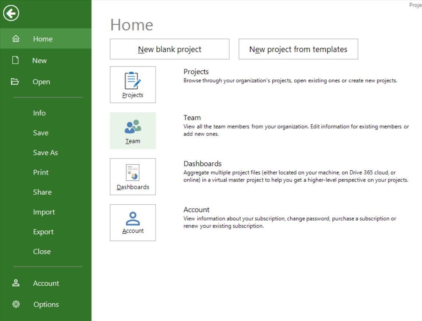Open the Share menu item
This screenshot has width=422, height=321.
click(42, 192)
